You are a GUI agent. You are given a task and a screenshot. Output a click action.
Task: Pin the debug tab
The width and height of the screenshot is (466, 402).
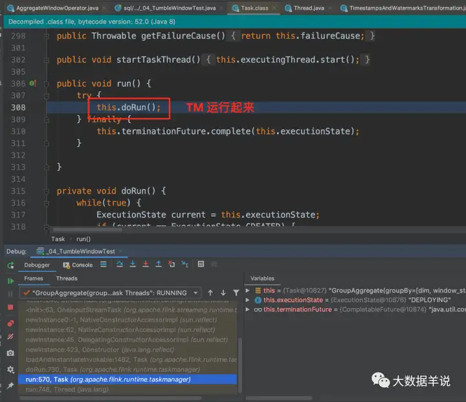(10, 386)
